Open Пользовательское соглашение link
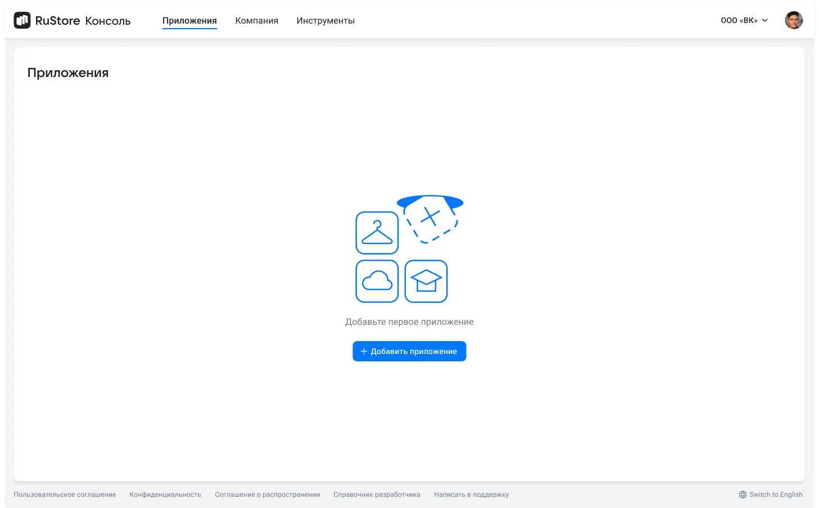The image size is (819, 508). [x=65, y=495]
